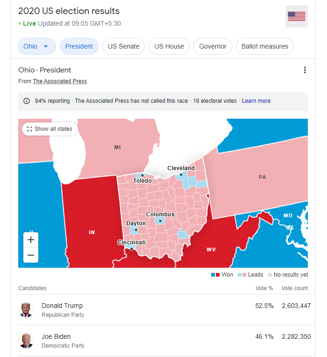
Task: Click the red Won legend swatch
Action: (218, 275)
